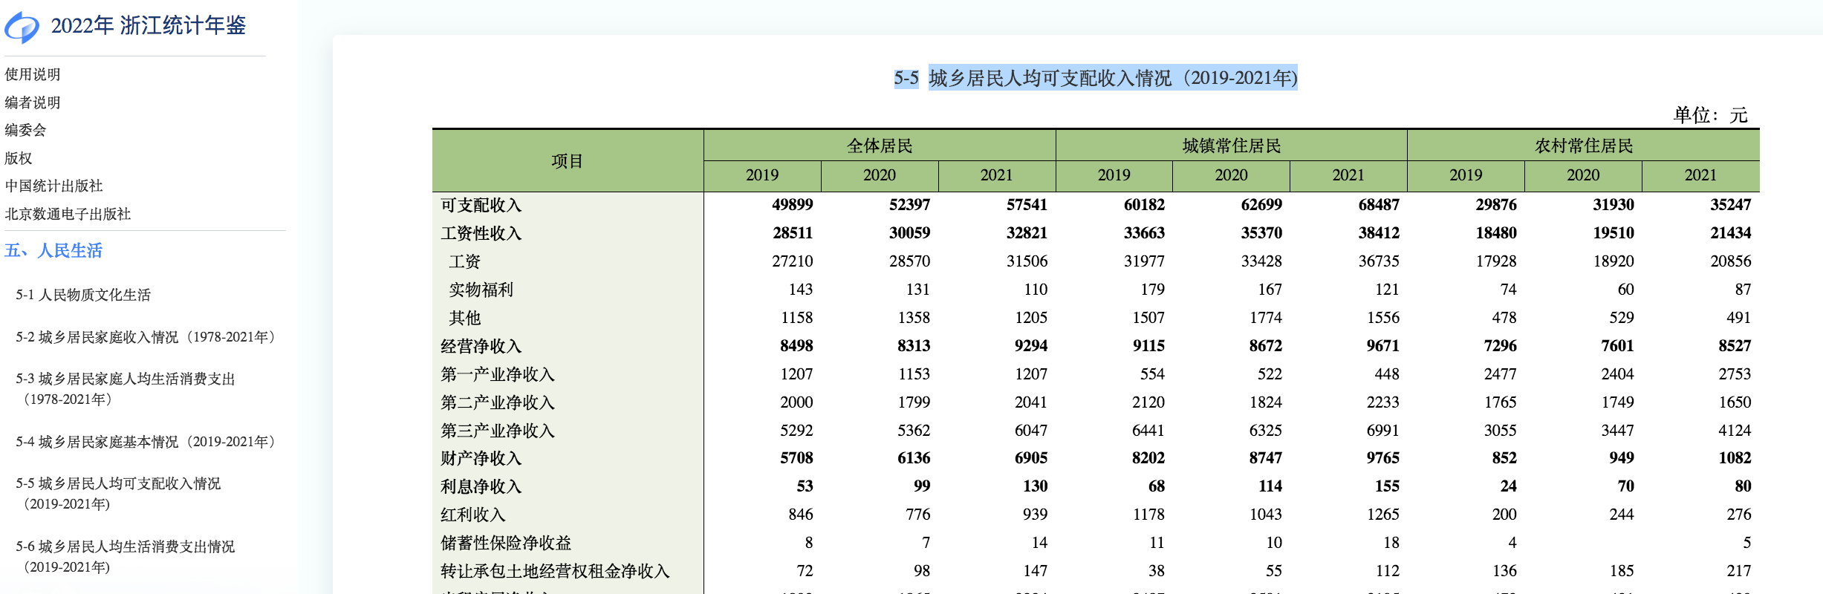The image size is (1823, 594).
Task: Click the 财产净收入 row label
Action: pos(481,458)
